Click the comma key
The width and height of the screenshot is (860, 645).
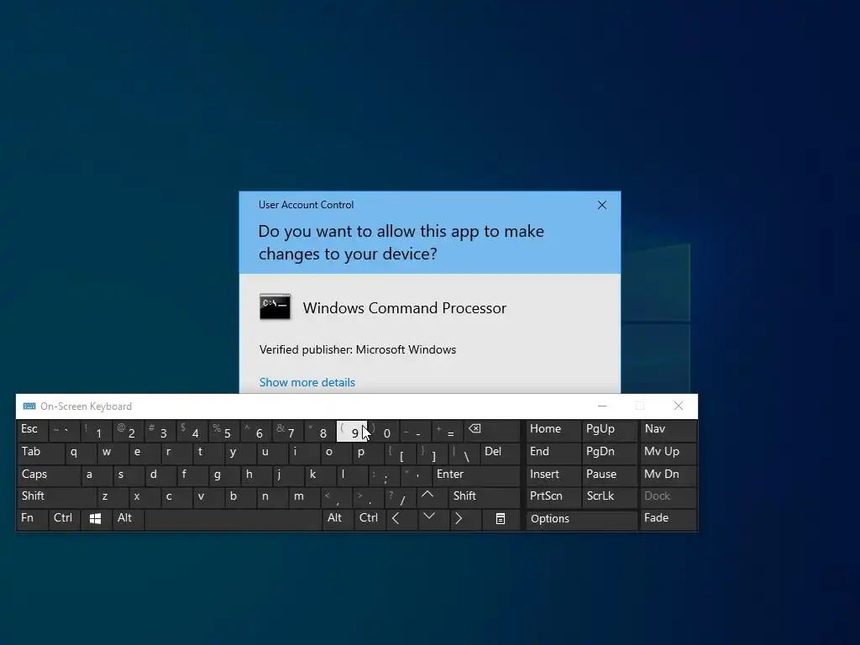[335, 497]
